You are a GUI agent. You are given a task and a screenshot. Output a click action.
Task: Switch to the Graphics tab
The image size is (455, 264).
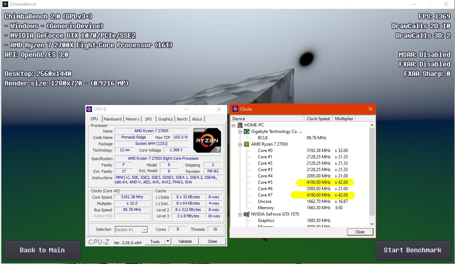coord(166,119)
